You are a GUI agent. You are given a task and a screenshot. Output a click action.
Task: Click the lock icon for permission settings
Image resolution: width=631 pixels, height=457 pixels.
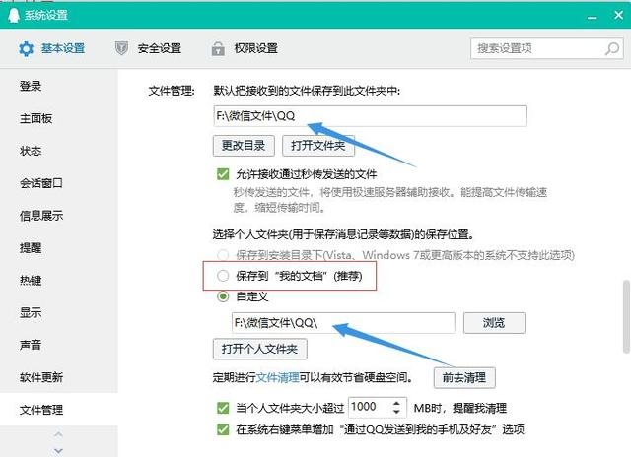point(218,48)
